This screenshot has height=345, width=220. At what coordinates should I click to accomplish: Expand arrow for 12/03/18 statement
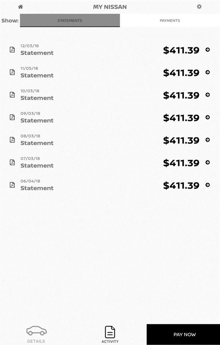coord(208,50)
